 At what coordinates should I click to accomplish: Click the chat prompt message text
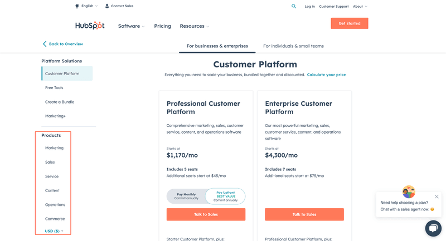(x=408, y=206)
